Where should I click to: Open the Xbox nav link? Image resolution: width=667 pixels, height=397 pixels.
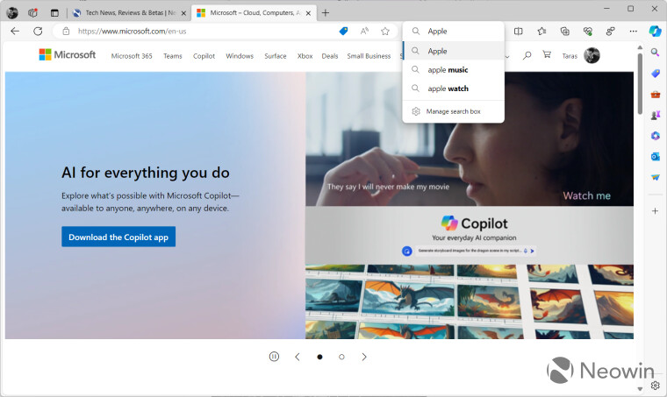[x=305, y=56]
